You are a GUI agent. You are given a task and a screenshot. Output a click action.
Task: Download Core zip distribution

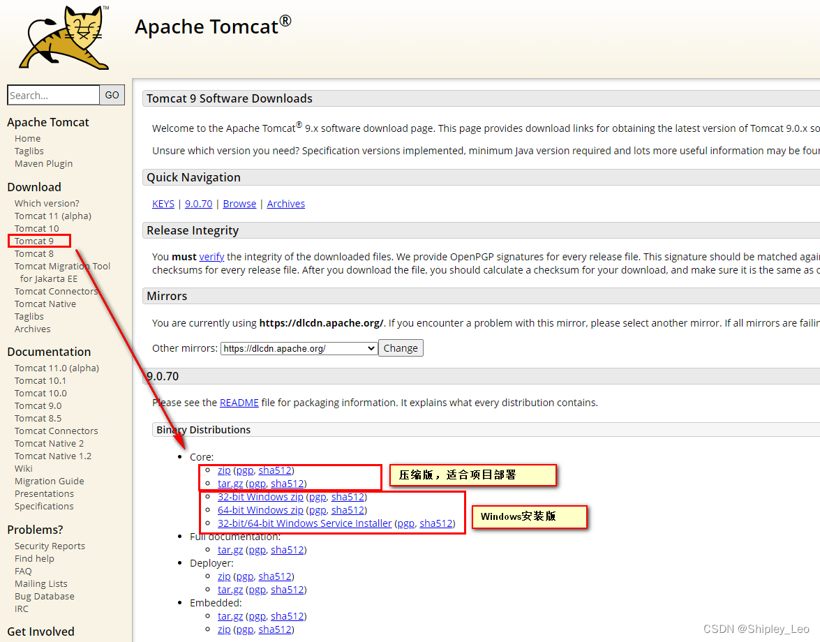224,470
